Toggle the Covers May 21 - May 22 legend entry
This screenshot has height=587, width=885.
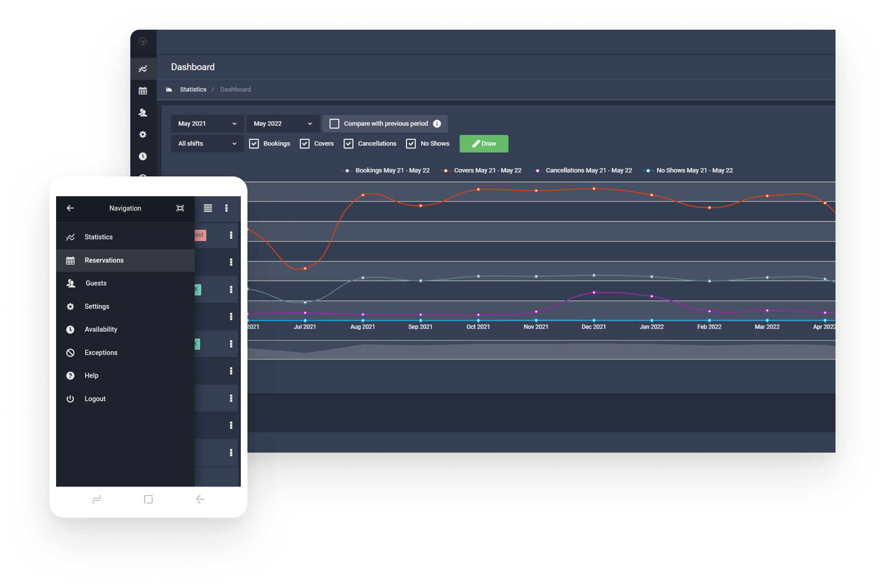pos(481,170)
